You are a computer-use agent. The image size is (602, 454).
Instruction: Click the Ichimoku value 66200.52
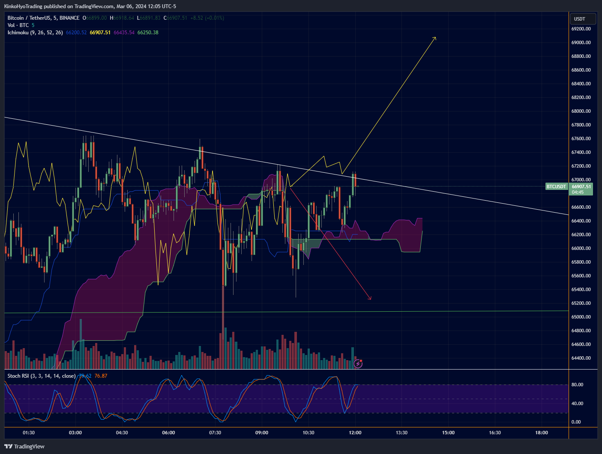pyautogui.click(x=76, y=33)
